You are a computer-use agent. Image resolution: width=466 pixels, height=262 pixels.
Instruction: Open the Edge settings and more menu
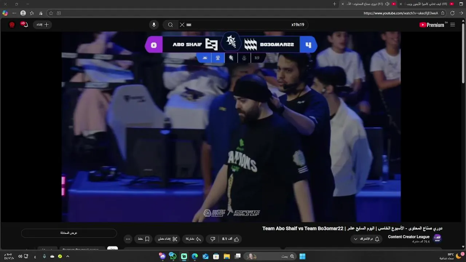click(14, 13)
